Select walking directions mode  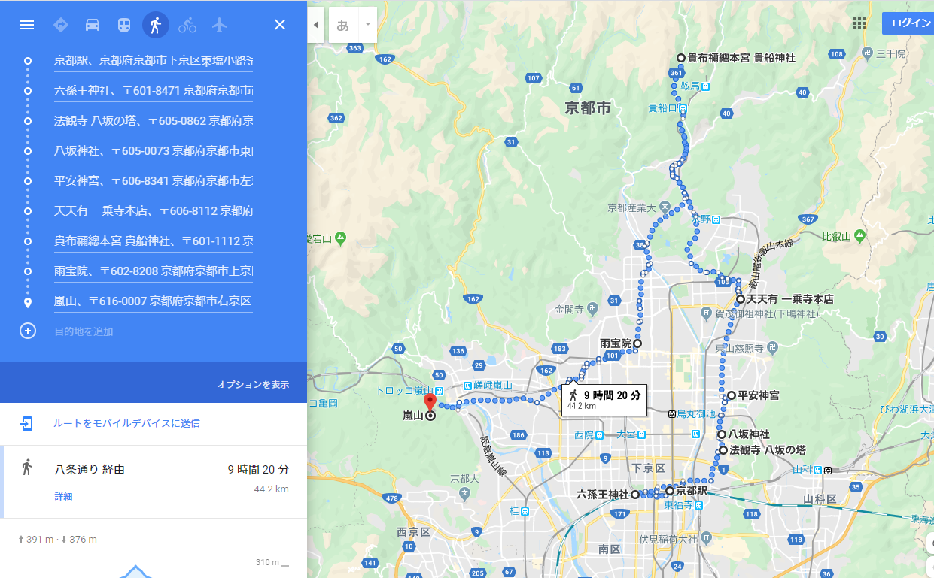tap(156, 25)
